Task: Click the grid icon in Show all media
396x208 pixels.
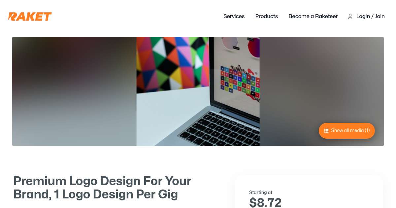Action: (326, 131)
